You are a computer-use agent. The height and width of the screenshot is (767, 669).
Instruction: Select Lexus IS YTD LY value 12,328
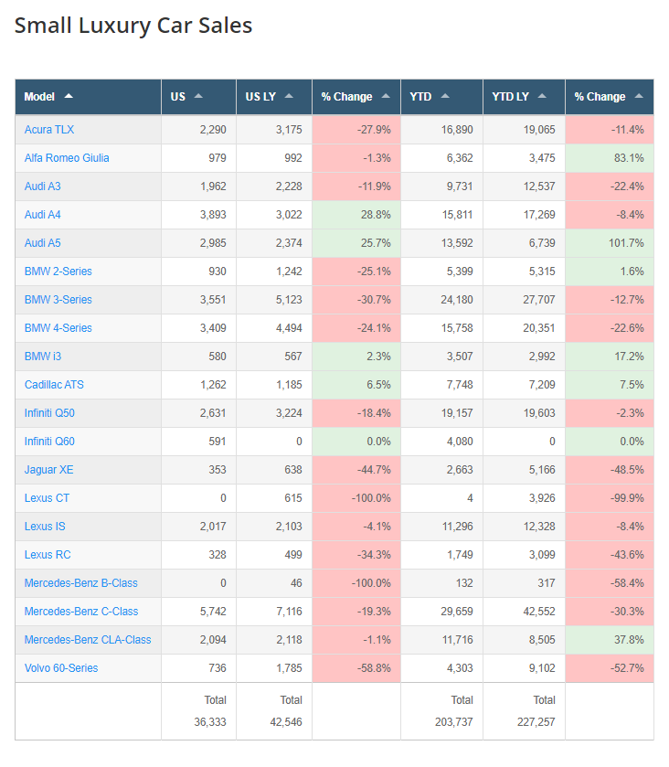click(x=539, y=527)
